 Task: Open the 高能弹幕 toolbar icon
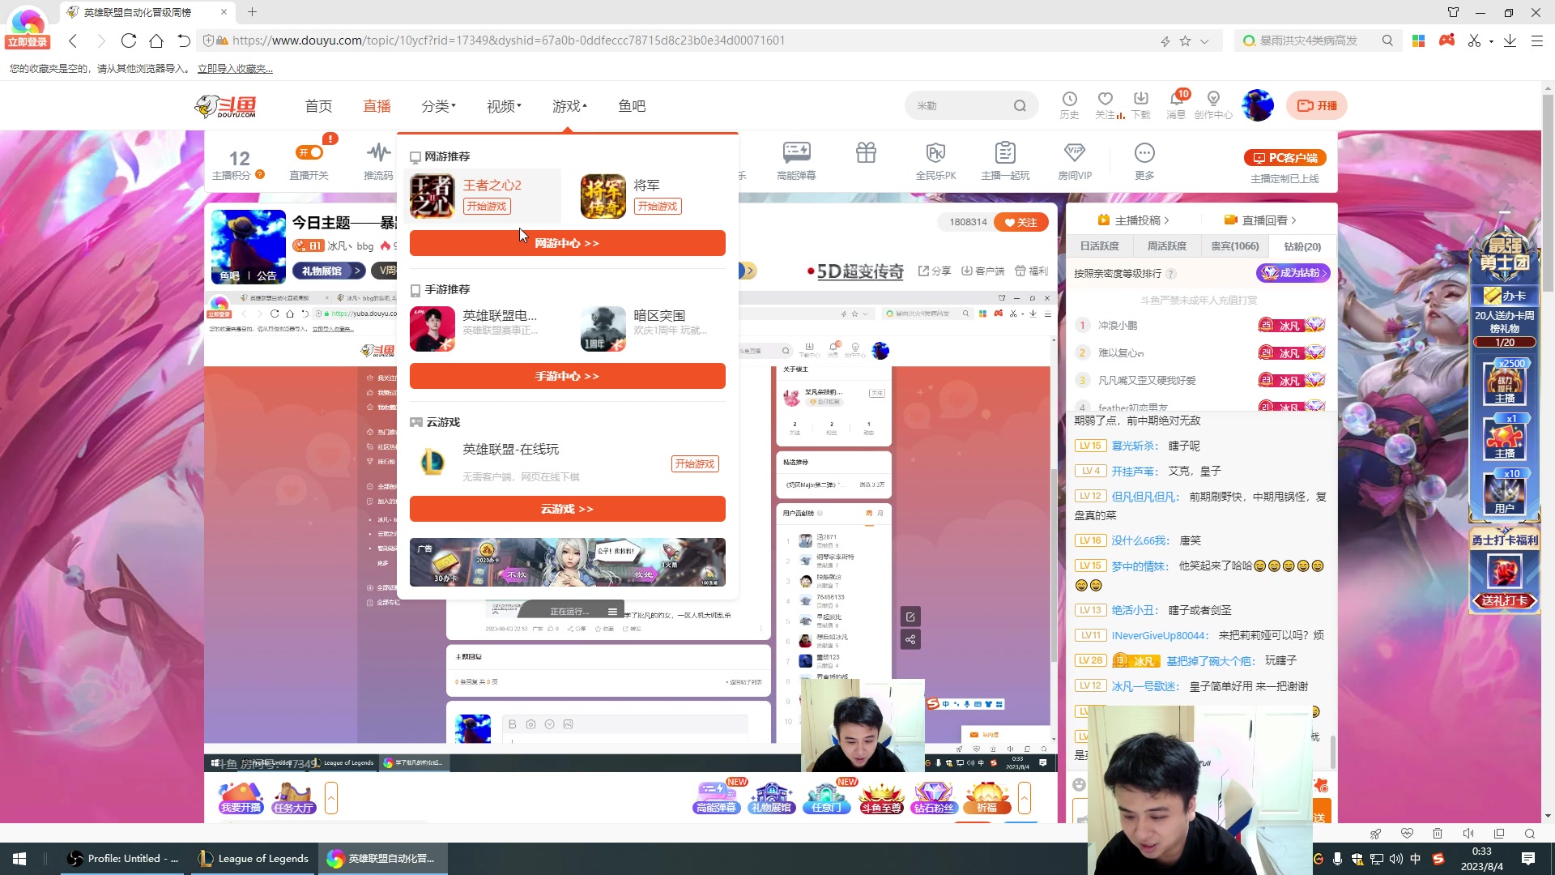(796, 160)
